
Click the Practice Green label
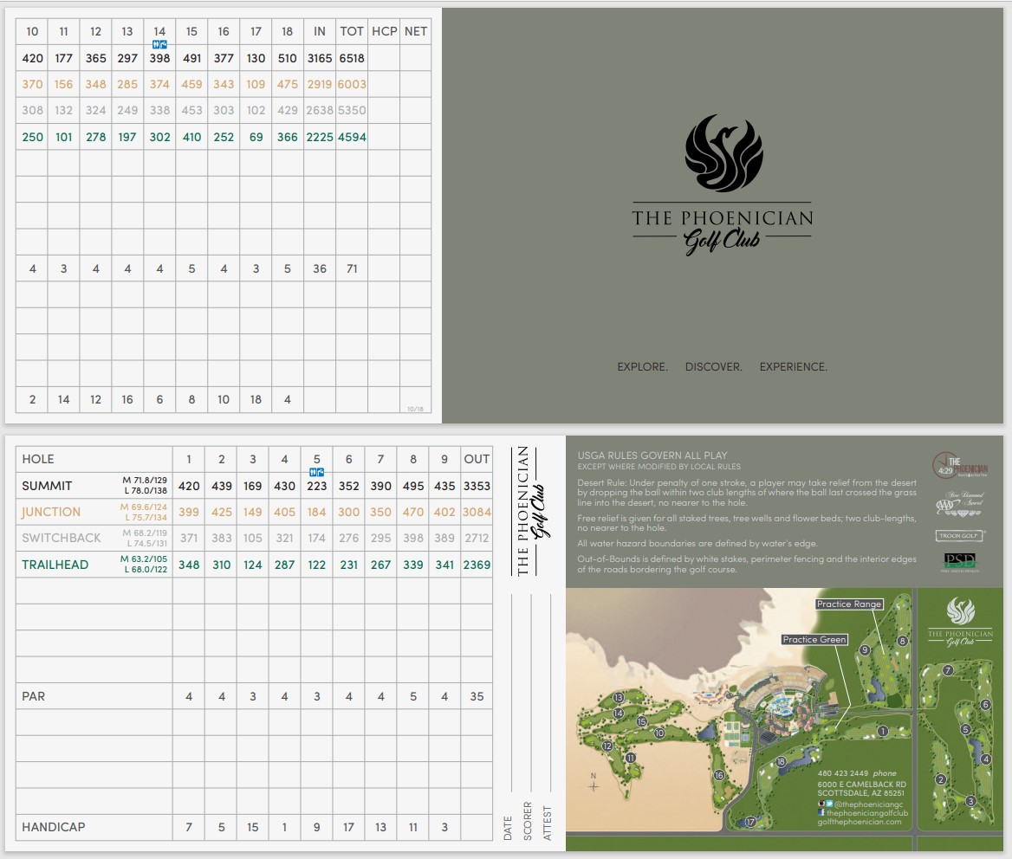coord(814,640)
